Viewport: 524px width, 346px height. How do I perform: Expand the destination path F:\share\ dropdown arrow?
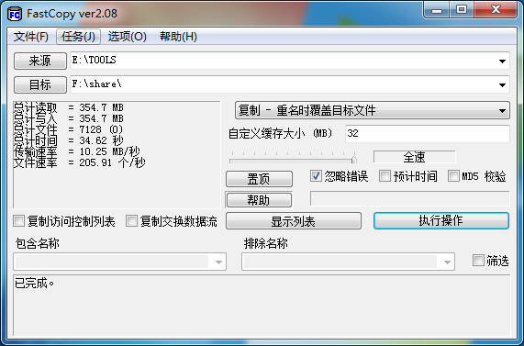click(x=502, y=85)
